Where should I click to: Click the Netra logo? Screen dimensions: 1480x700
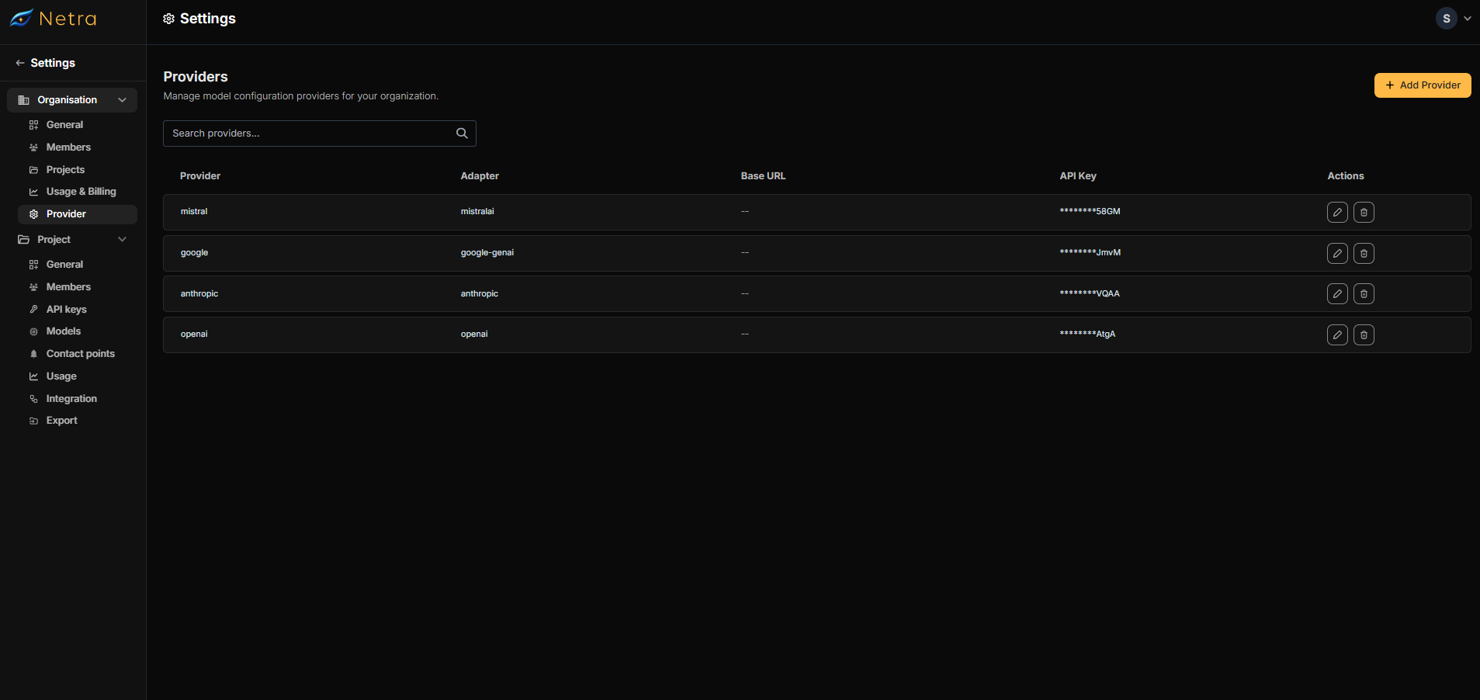point(53,19)
